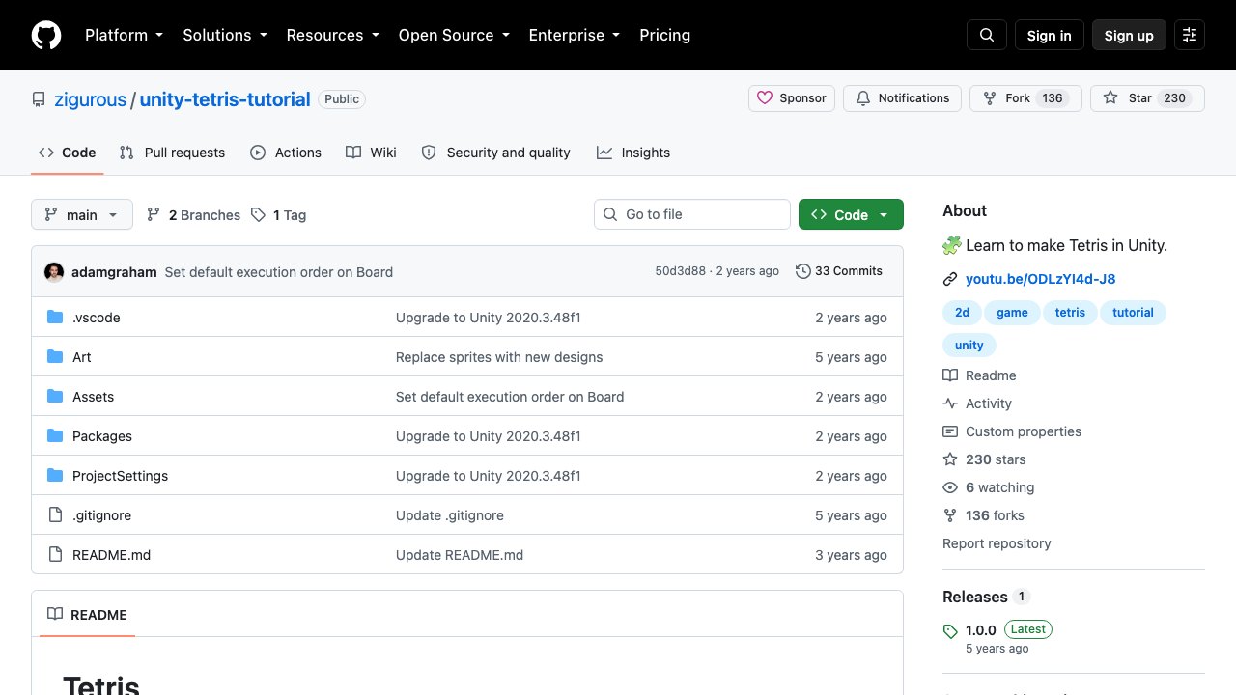This screenshot has height=695, width=1236.
Task: View the 136 forks link
Action: [x=983, y=515]
